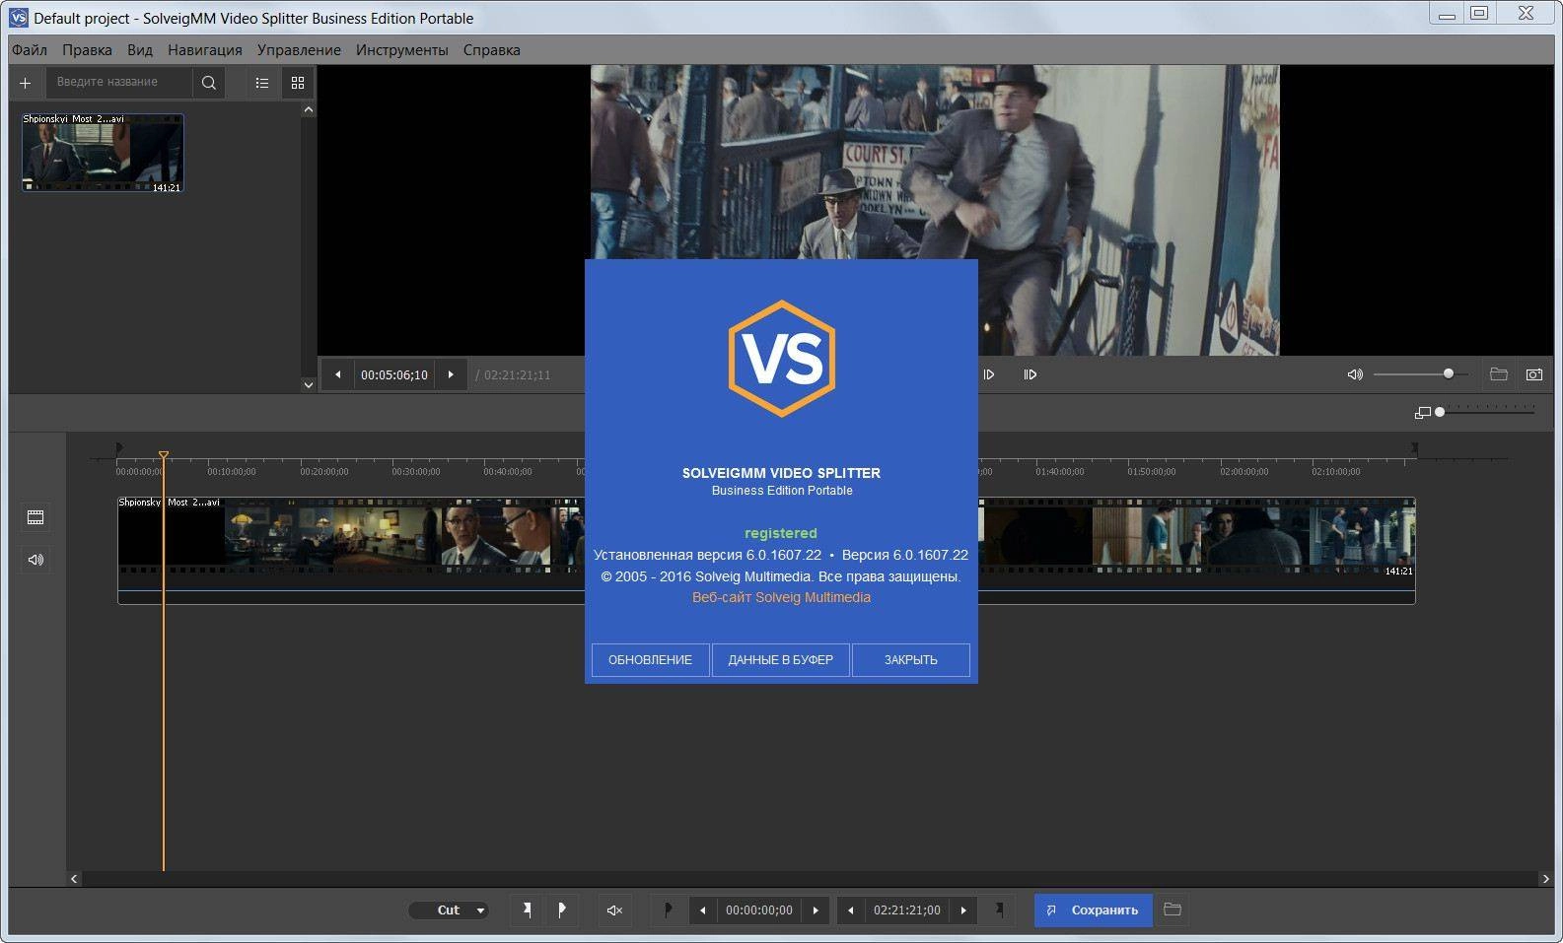Add a start marker with the left flag
1563x943 pixels.
pyautogui.click(x=528, y=910)
